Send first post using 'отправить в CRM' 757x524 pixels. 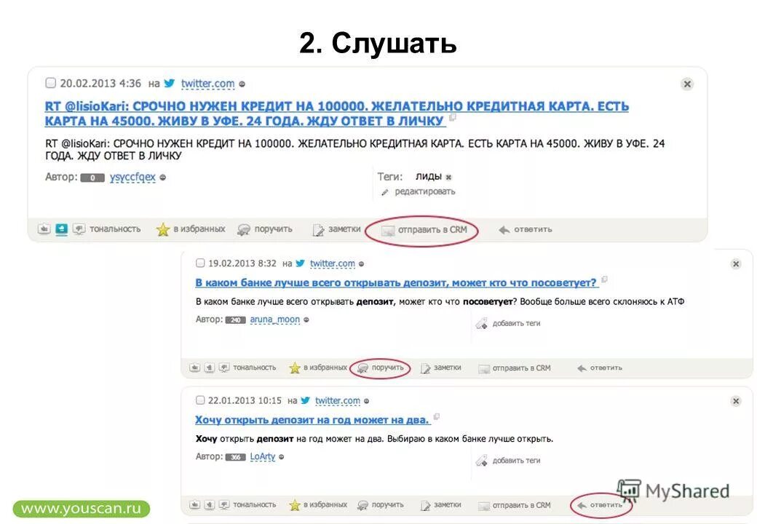[x=424, y=230]
